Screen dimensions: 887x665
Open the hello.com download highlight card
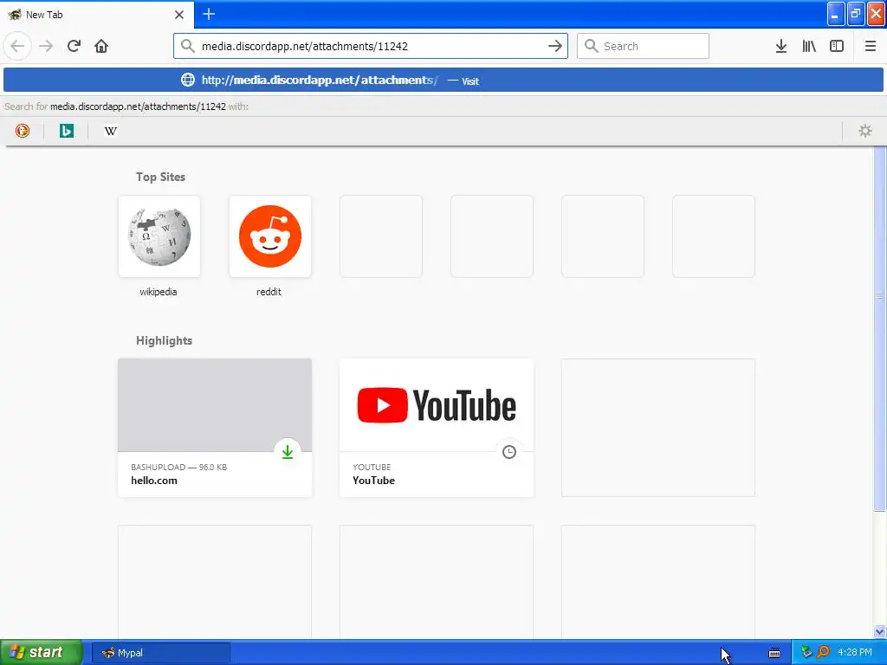[215, 428]
